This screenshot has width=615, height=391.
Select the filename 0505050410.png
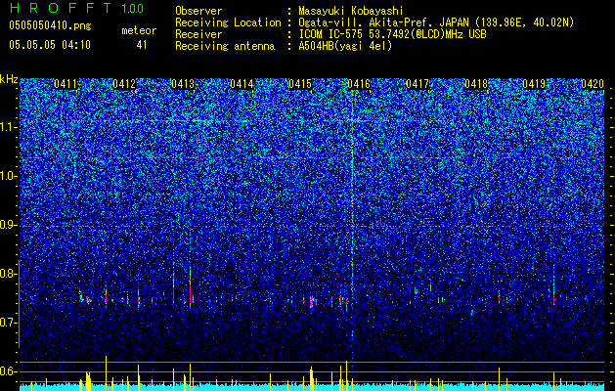(50, 25)
